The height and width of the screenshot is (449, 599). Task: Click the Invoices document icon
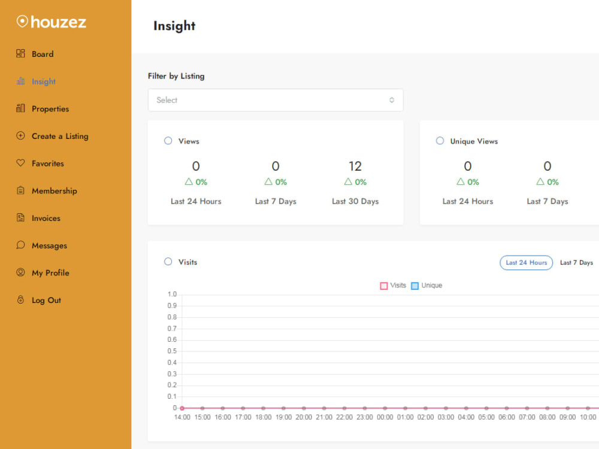tap(20, 218)
